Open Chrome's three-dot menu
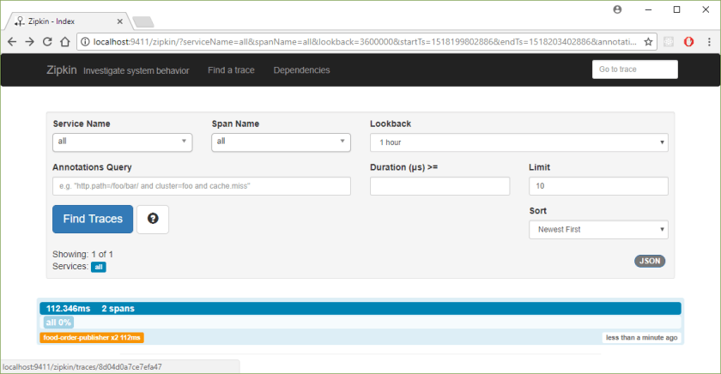This screenshot has height=374, width=721. click(708, 41)
